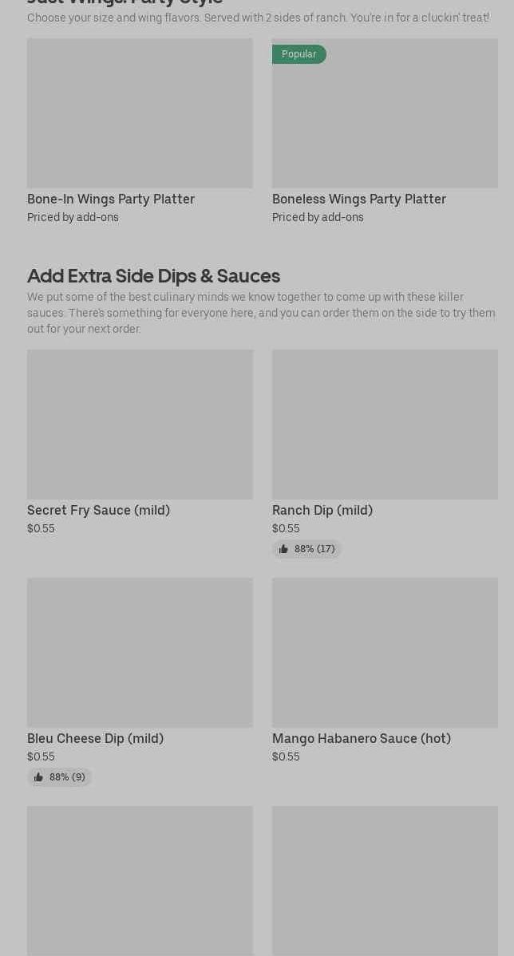Open the Mango Habanero Sauce image
Screen dimensions: 514x956
pos(385,653)
